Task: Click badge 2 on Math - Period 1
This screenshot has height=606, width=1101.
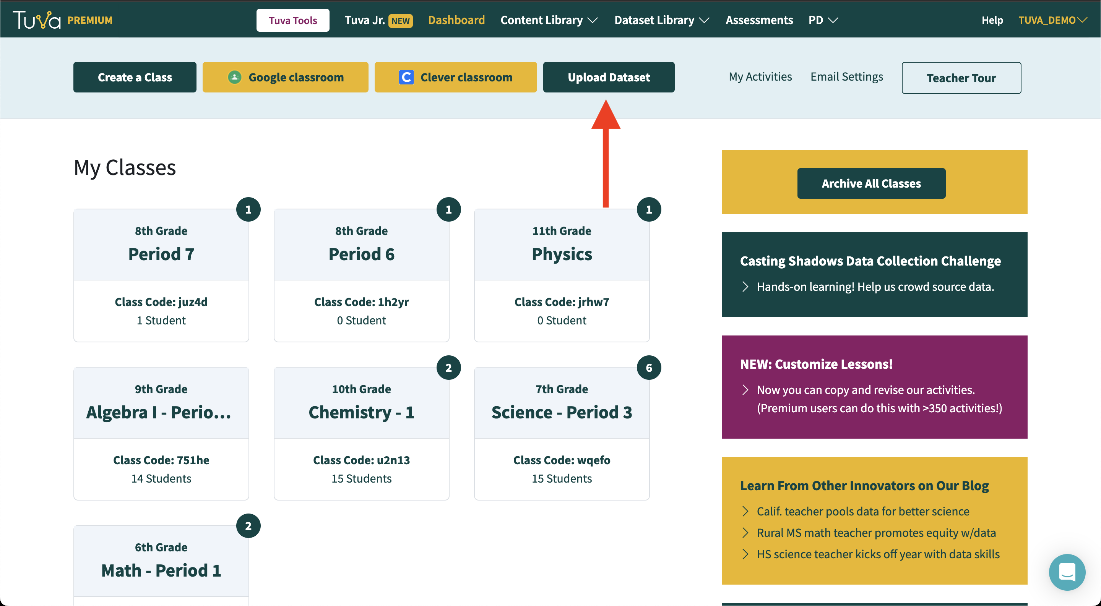Action: [x=248, y=526]
